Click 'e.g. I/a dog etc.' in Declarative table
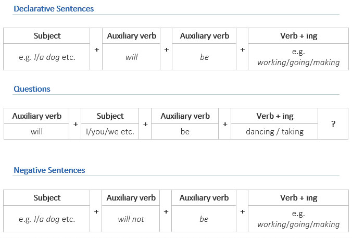This screenshot has width=352, height=238. (x=47, y=57)
